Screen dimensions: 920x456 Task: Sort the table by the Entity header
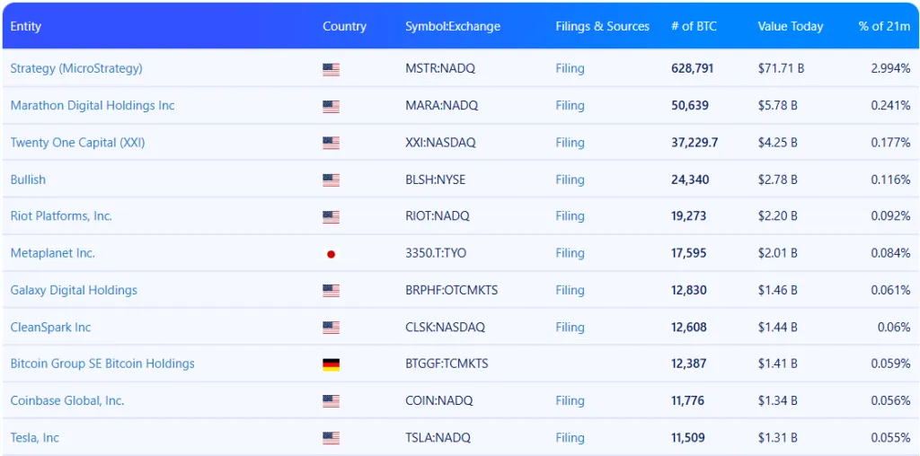point(26,26)
